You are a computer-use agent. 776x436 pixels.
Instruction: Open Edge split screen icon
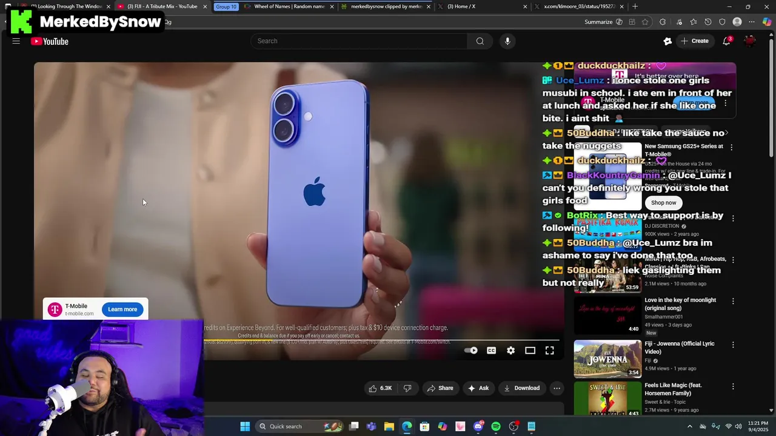pyautogui.click(x=632, y=22)
